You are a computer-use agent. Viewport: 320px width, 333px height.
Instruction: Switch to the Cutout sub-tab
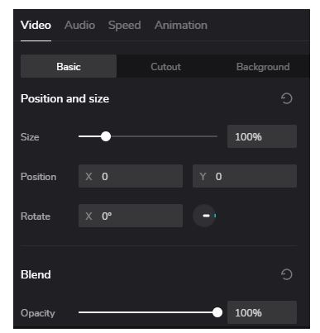165,67
